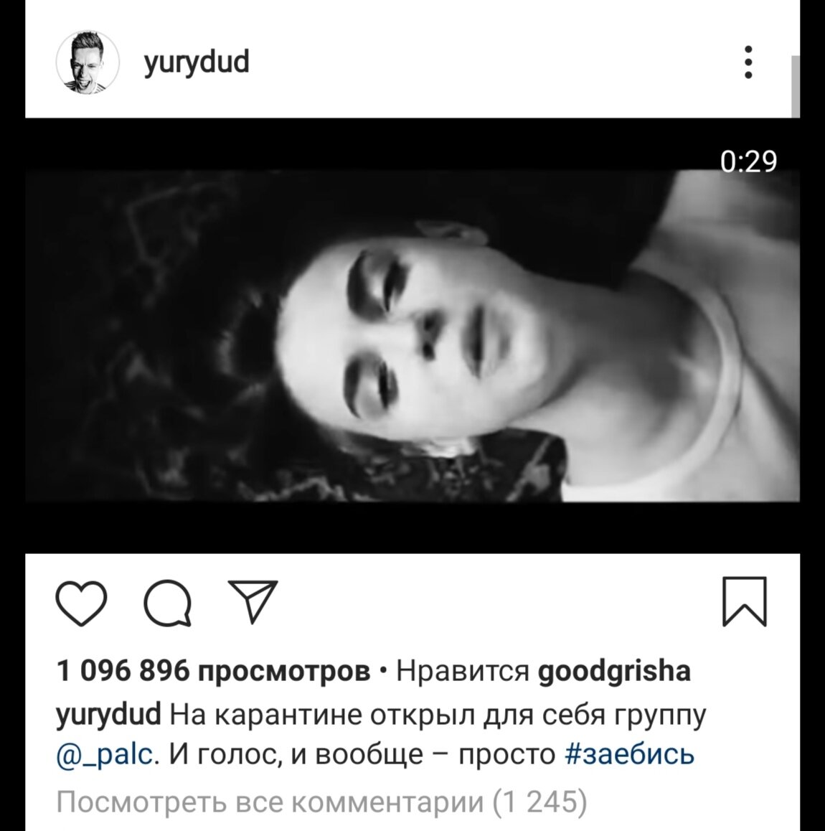
Task: Open the #заебись hashtag
Action: click(x=630, y=753)
